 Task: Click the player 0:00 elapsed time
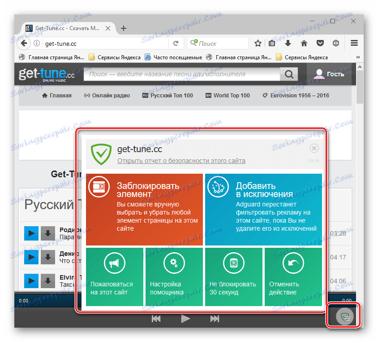(24, 301)
